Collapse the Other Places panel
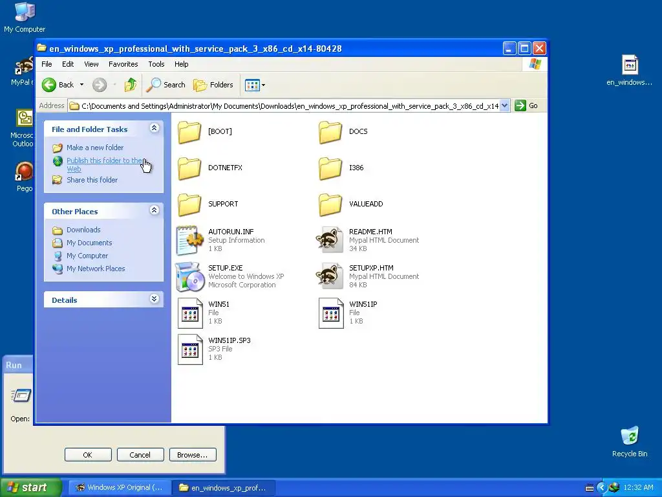 tap(154, 210)
